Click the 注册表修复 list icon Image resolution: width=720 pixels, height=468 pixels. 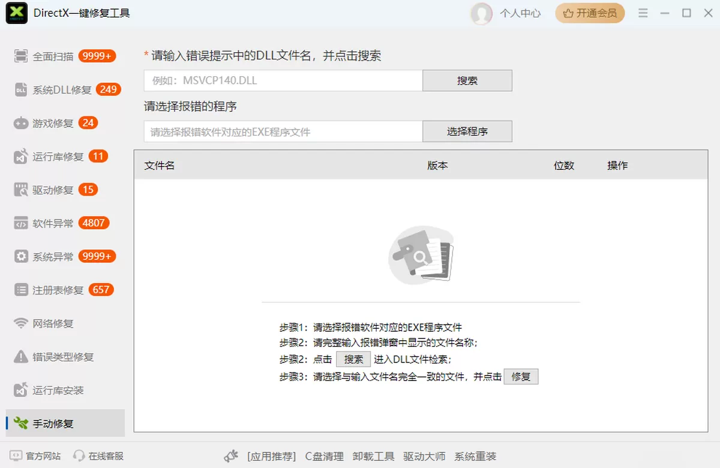point(21,290)
